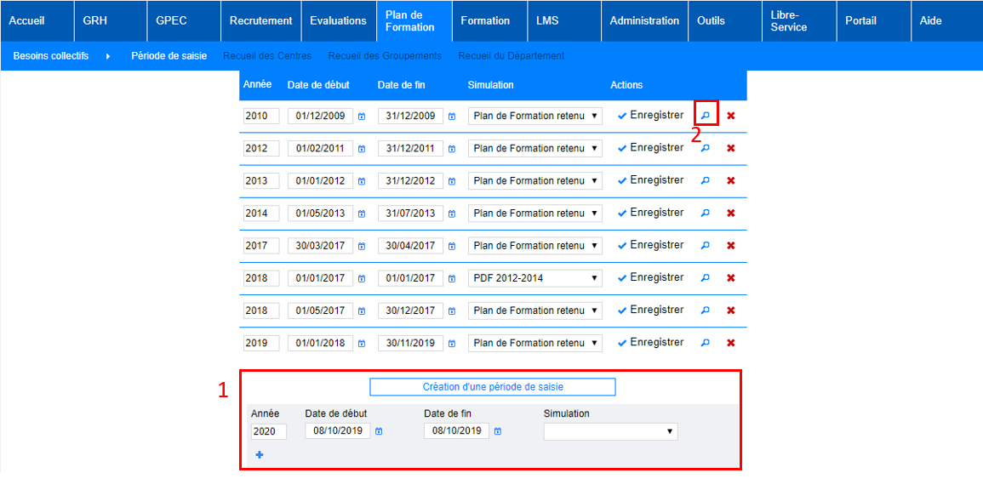Remove the 2017 period row

tap(730, 246)
